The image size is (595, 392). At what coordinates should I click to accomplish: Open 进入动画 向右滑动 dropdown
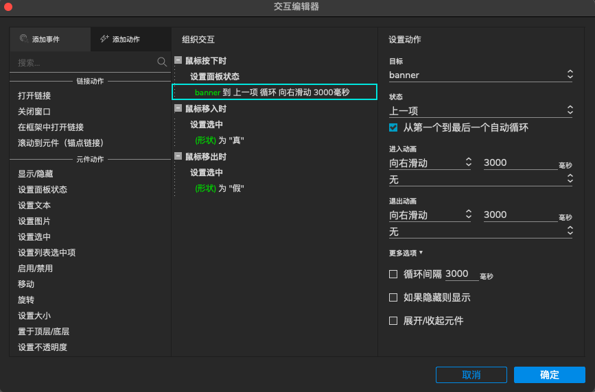tap(430, 163)
